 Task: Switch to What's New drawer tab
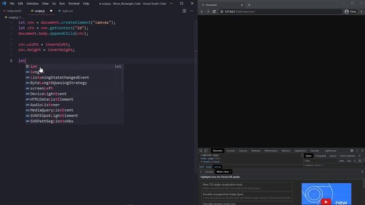(222, 172)
